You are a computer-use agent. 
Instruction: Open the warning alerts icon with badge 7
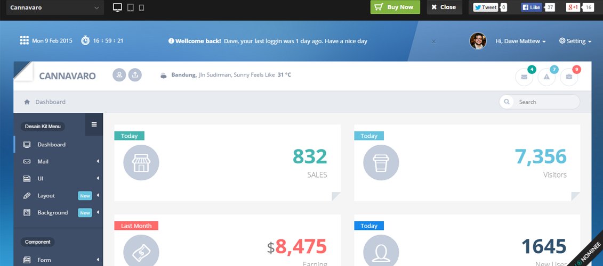pos(546,77)
